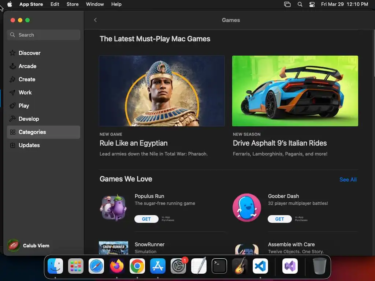Screen dimensions: 375x281
Task: Open TextEdit from the Dock
Action: 199,266
